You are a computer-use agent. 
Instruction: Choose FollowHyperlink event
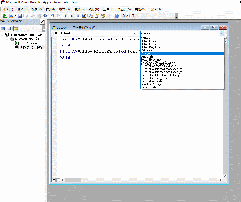coord(182,60)
